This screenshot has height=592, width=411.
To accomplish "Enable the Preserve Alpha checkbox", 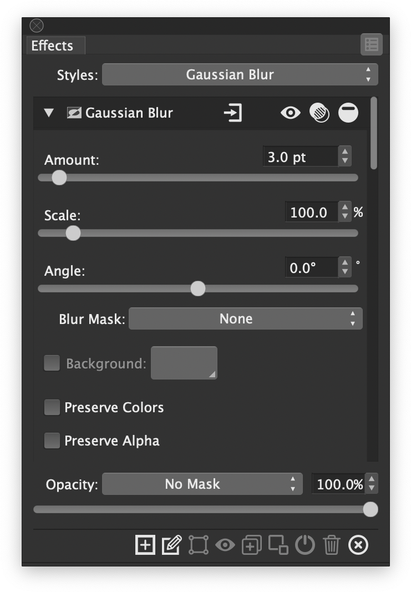I will point(52,441).
